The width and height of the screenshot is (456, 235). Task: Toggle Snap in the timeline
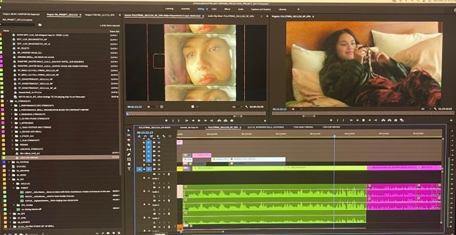pos(145,137)
